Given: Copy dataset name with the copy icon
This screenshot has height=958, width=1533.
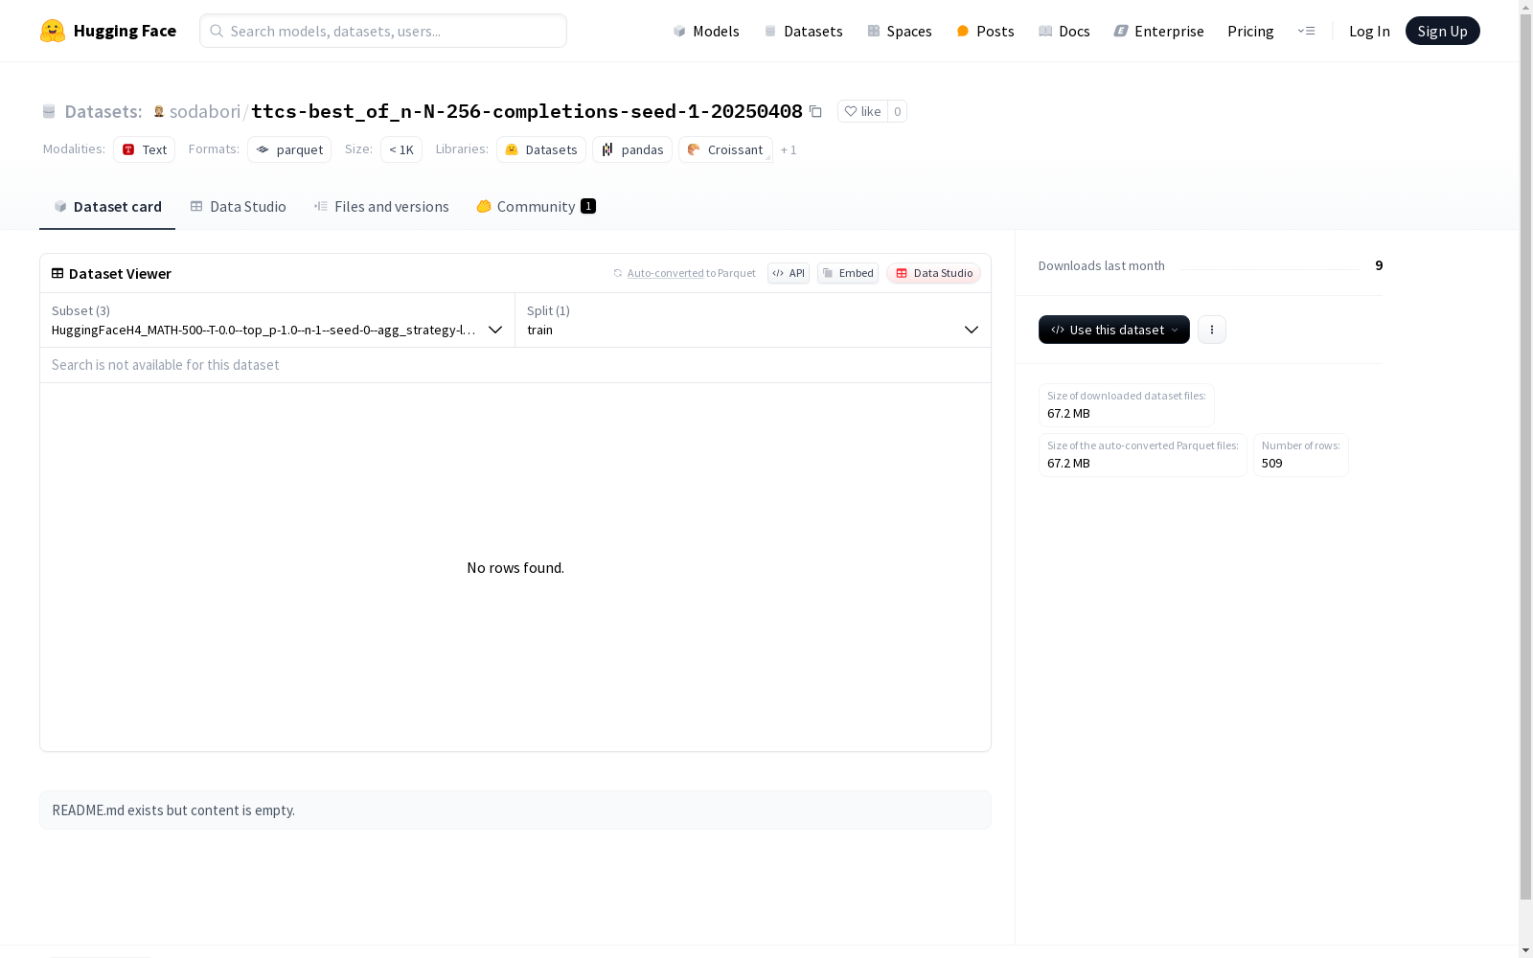Looking at the screenshot, I should coord(815,111).
